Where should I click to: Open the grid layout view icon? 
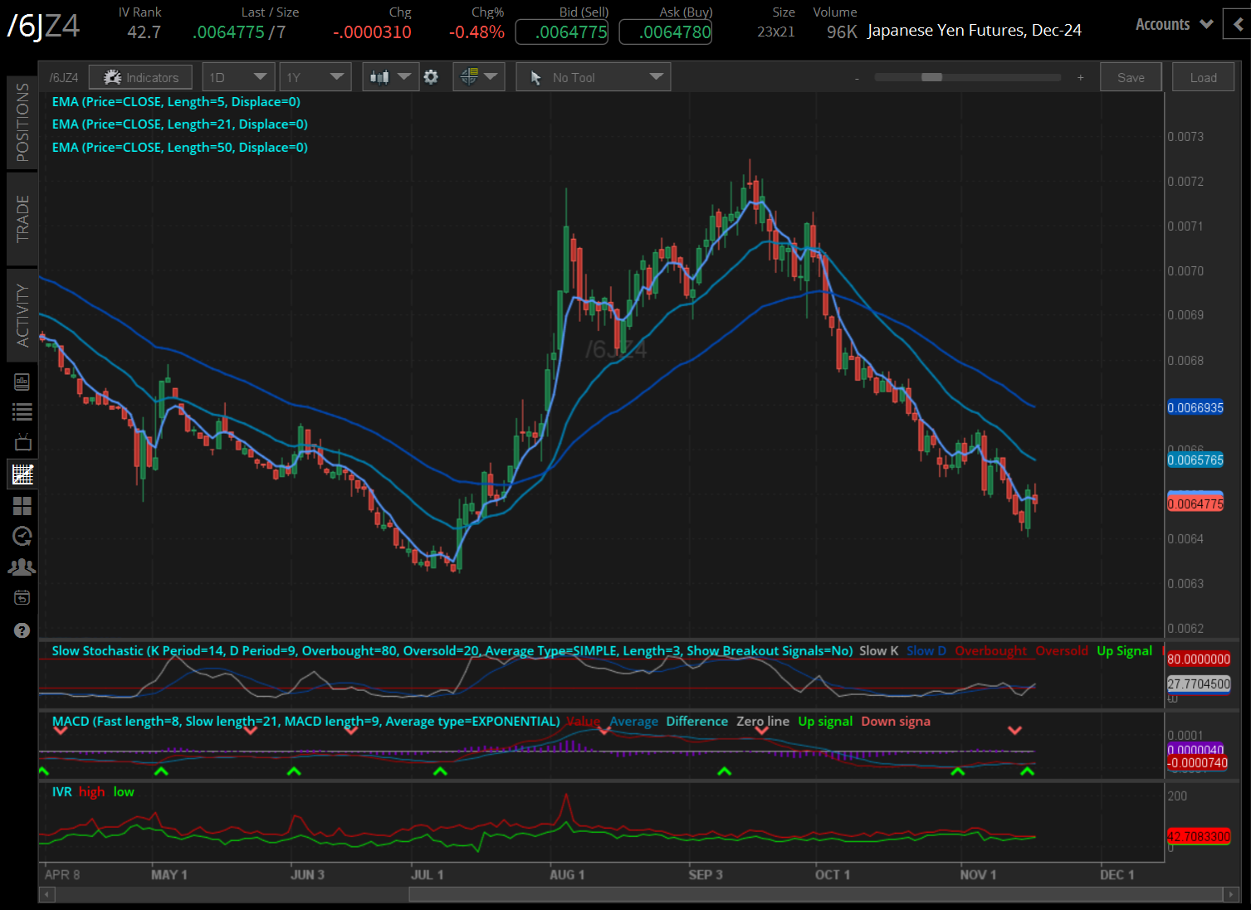22,505
